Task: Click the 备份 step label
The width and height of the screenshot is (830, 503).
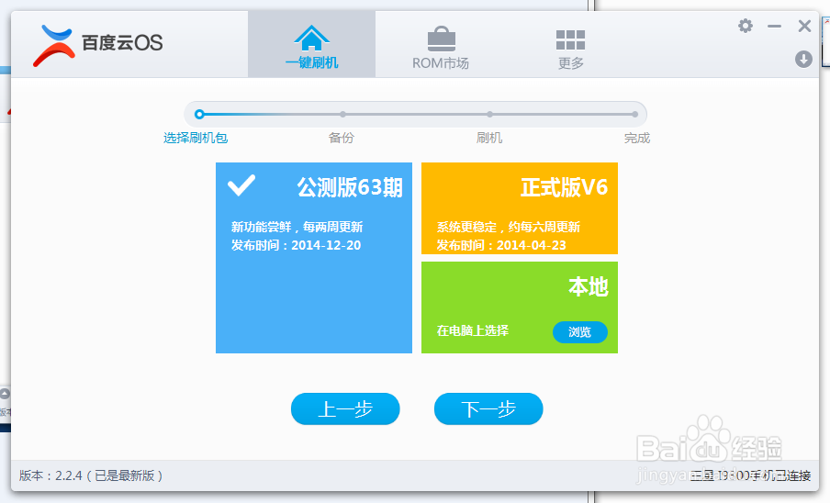Action: [x=341, y=138]
